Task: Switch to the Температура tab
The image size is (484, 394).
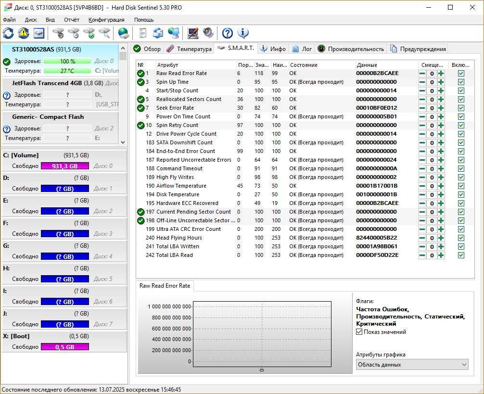Action: point(189,49)
